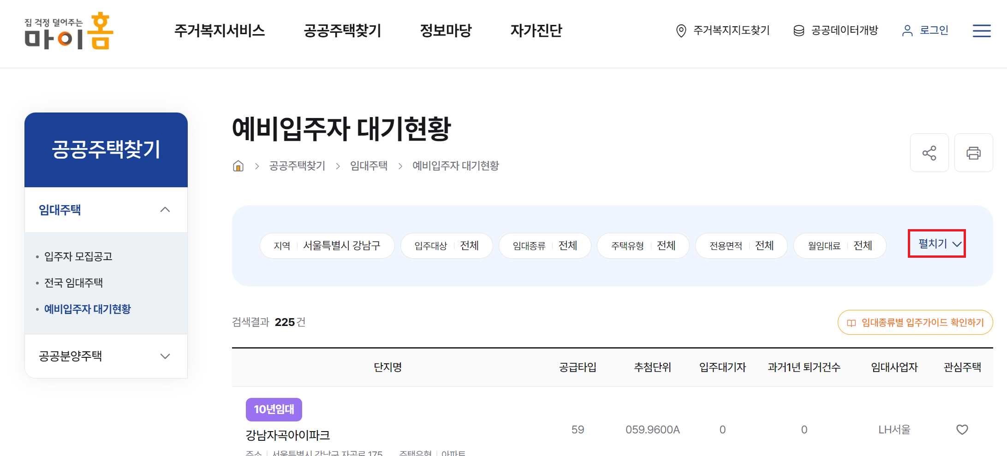
Task: Expand the filter panel with 펼치기
Action: click(936, 243)
